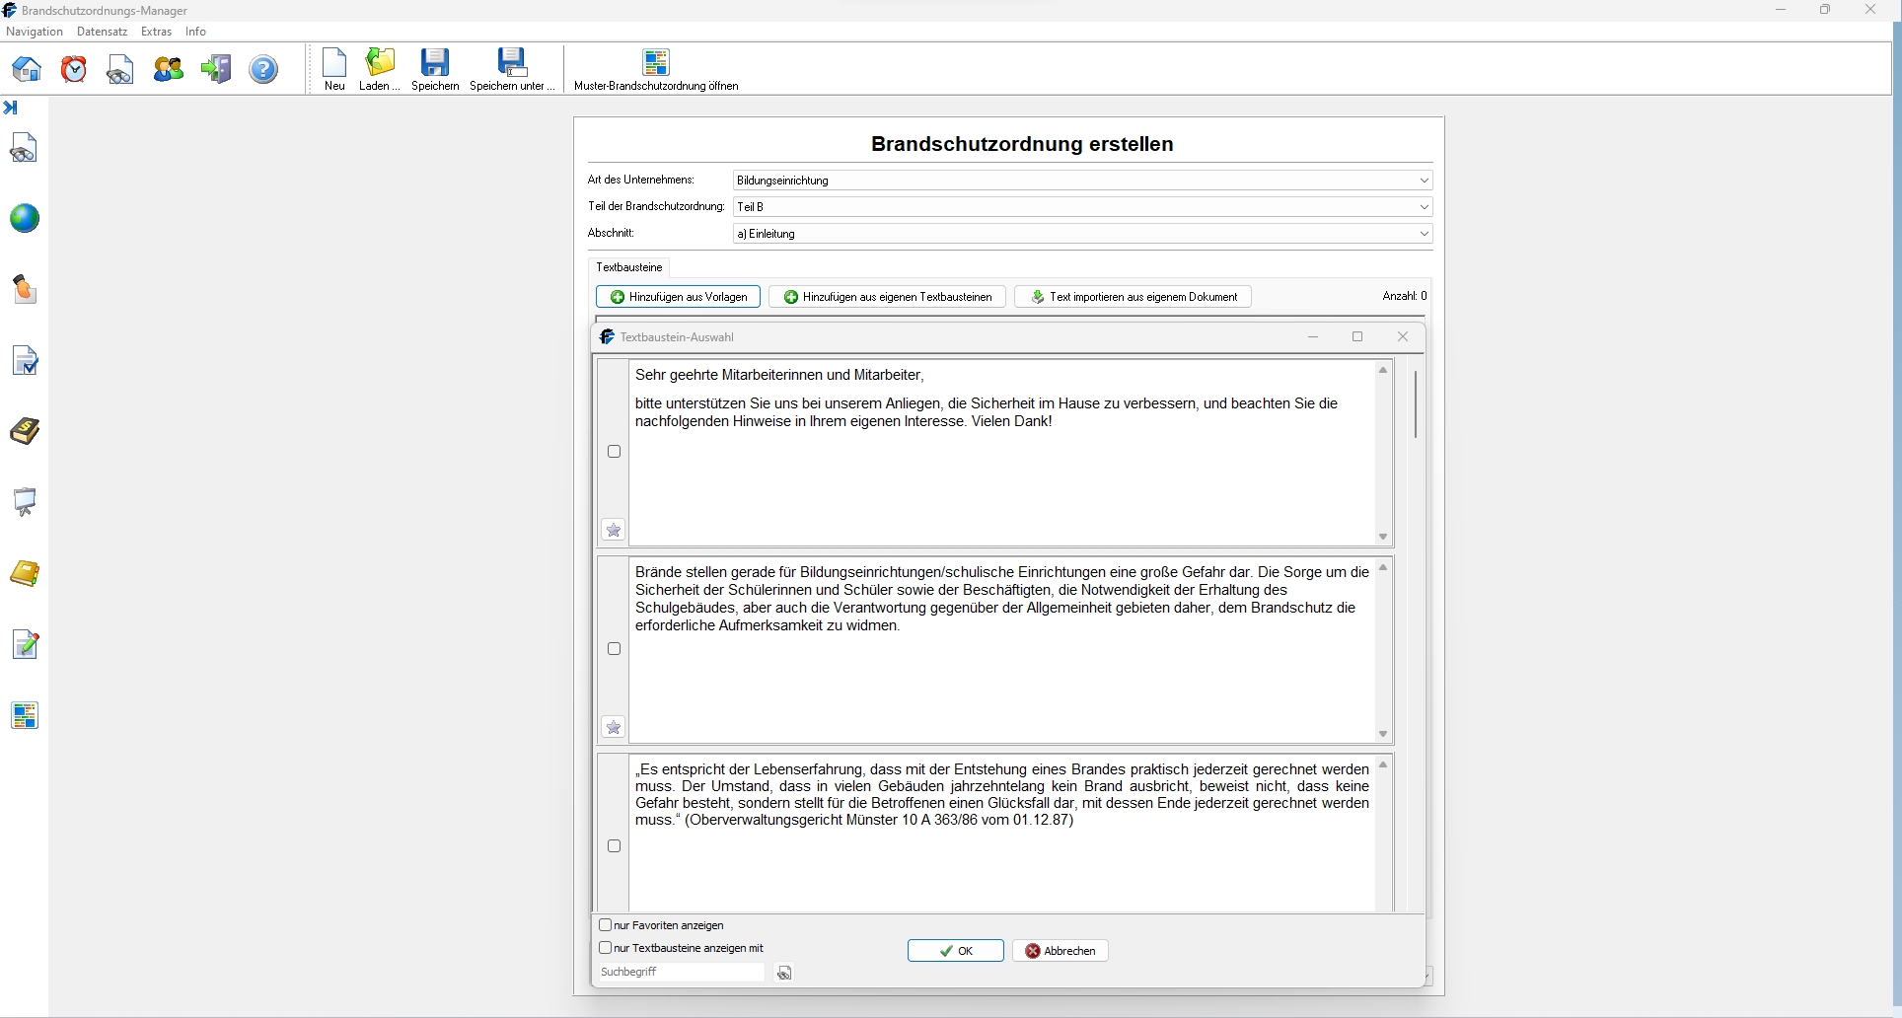Click Hinzufügen aus Vorlagen button

pyautogui.click(x=678, y=297)
